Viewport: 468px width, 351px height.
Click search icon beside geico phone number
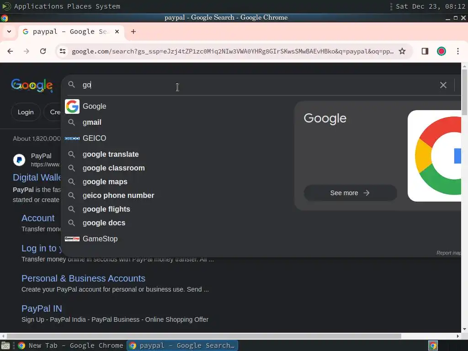[71, 196]
